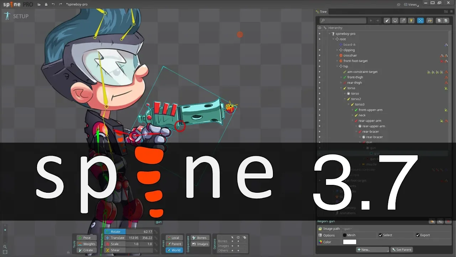Activate the Shear transform tool
Image resolution: width=456 pixels, height=257 pixels.
click(x=115, y=250)
